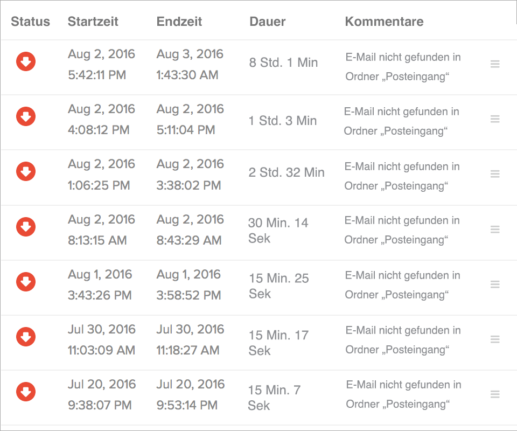This screenshot has height=431, width=517.
Task: Click the Startzeit column header
Action: [93, 22]
